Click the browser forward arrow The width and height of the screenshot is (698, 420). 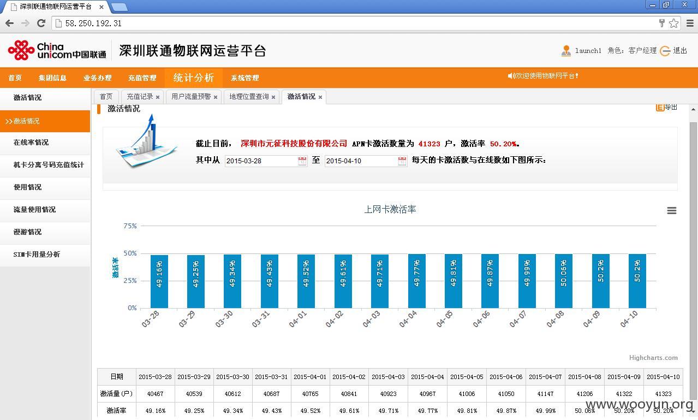pos(25,23)
